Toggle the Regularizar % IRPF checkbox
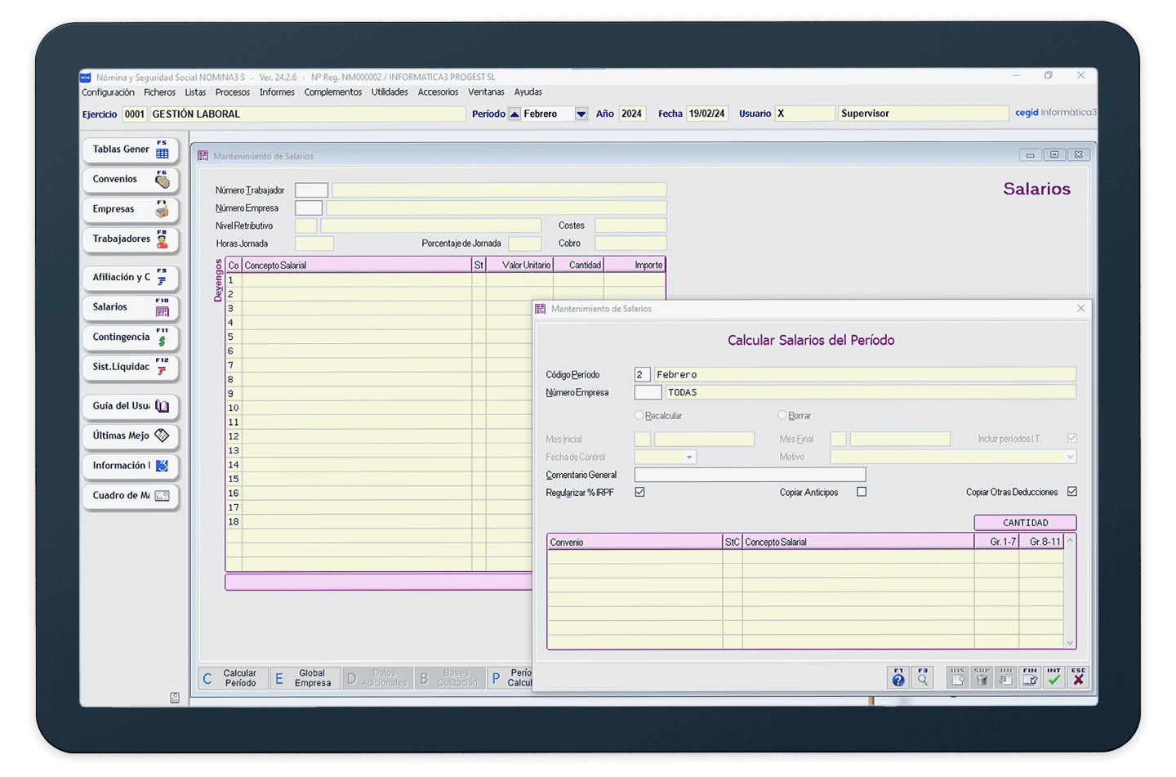This screenshot has height=777, width=1176. pyautogui.click(x=640, y=492)
